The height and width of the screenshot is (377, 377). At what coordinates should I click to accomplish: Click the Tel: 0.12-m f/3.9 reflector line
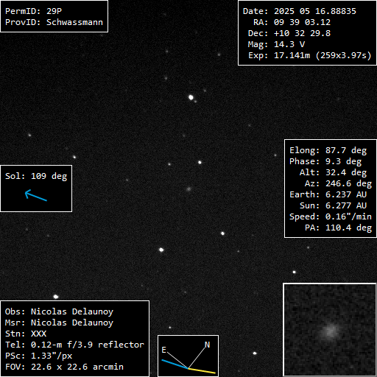coord(74,345)
